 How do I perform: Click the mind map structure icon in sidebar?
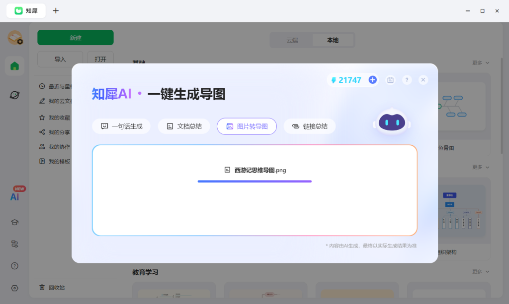coord(14,244)
